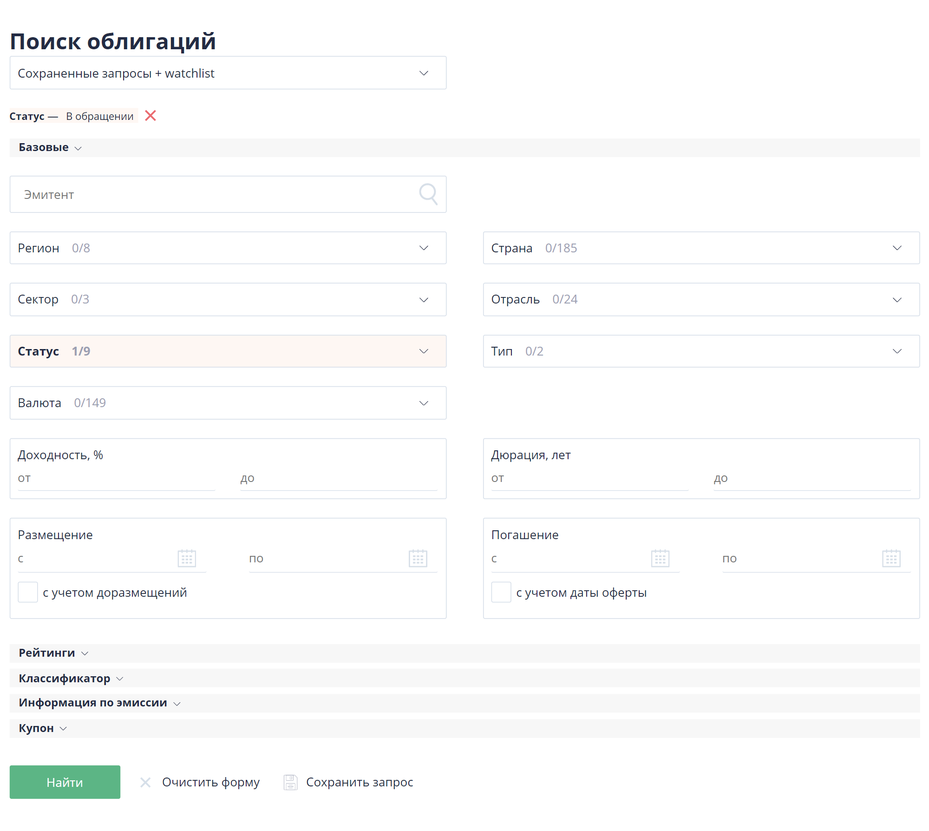Enable 'с учетом даты оферты' checkbox
The image size is (929, 831).
[501, 593]
